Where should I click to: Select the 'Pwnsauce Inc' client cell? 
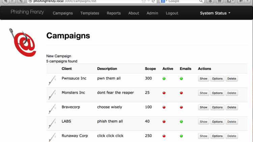pos(74,78)
